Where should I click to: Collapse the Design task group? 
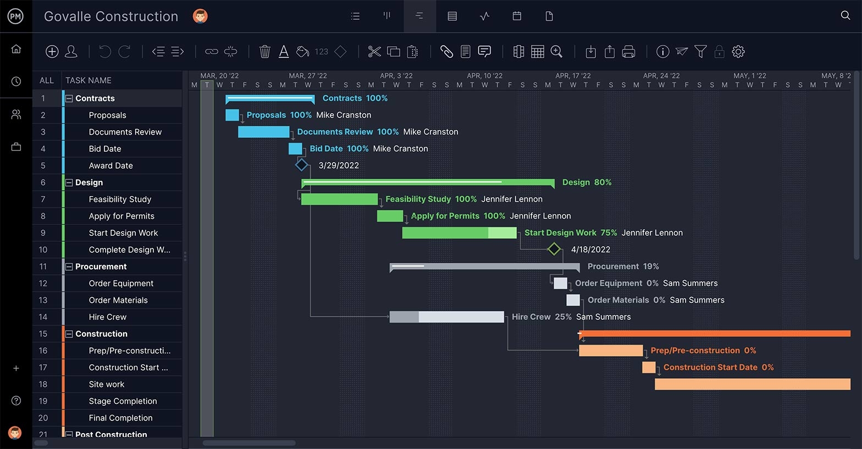tap(69, 183)
